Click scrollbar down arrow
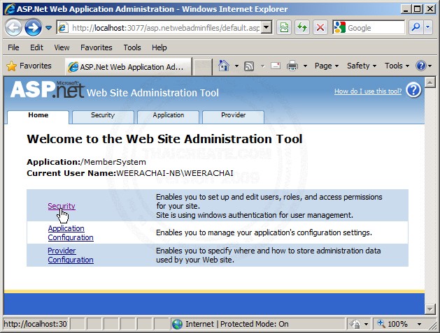The height and width of the screenshot is (333, 440). click(x=430, y=309)
